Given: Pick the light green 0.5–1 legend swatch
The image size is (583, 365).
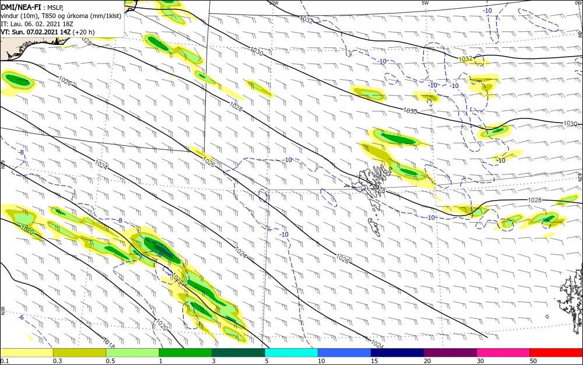Looking at the screenshot, I should coord(132,353).
